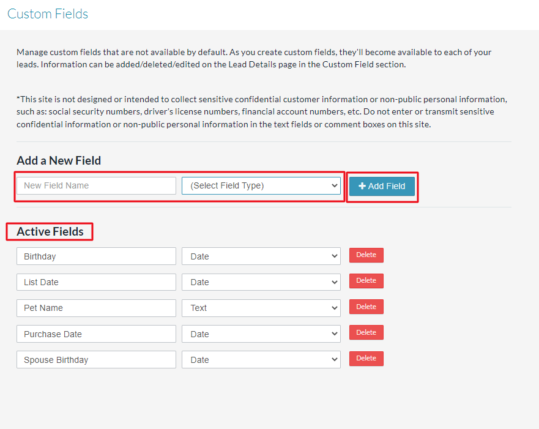Open the Select Field Type dropdown
Viewport: 539px width, 429px height.
[261, 185]
